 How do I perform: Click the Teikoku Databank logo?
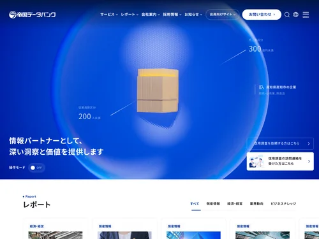pyautogui.click(x=33, y=15)
